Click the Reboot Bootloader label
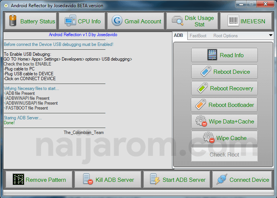The height and width of the screenshot is (198, 277). tap(231, 105)
